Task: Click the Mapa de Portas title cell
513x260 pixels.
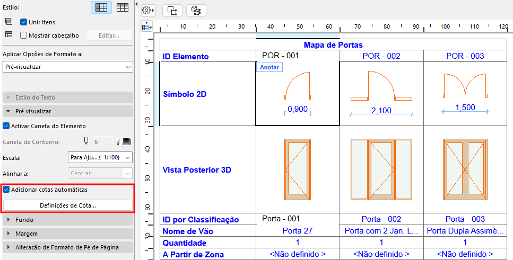Action: click(333, 45)
